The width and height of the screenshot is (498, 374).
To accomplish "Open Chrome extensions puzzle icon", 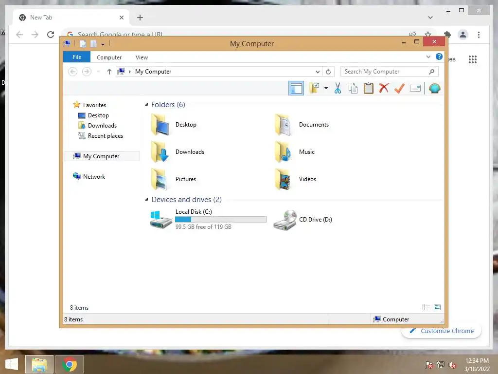I will (x=447, y=35).
